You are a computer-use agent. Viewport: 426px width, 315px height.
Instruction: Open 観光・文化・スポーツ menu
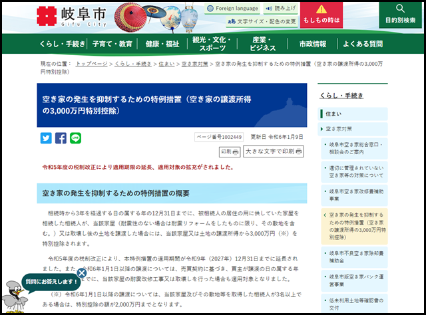[x=212, y=44]
